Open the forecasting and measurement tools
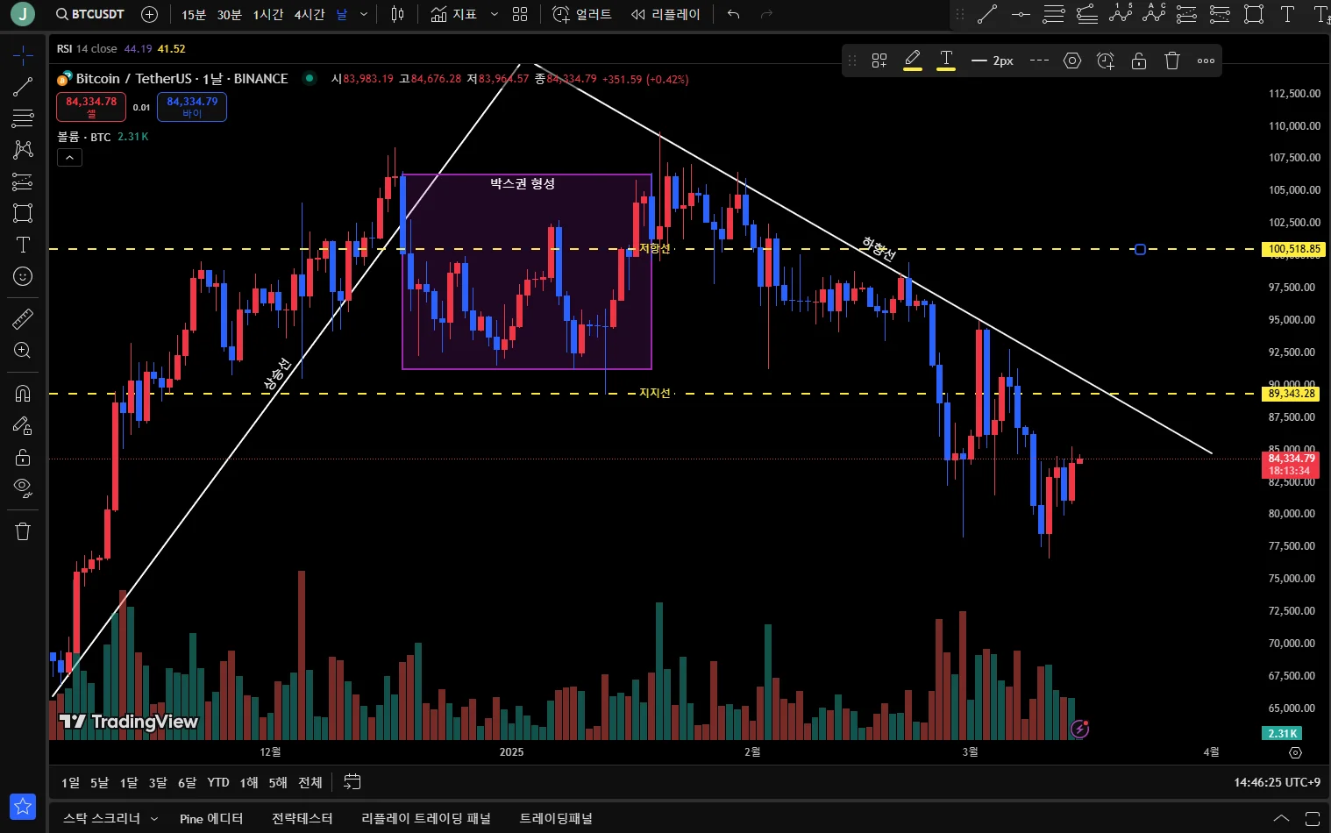 (x=23, y=182)
